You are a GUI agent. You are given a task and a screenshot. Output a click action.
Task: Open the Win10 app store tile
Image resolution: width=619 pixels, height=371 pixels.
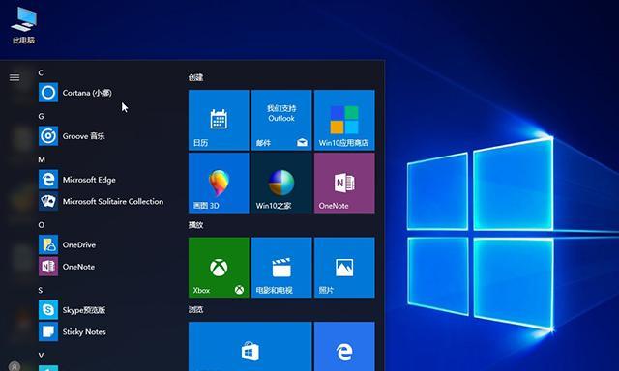[x=344, y=120]
